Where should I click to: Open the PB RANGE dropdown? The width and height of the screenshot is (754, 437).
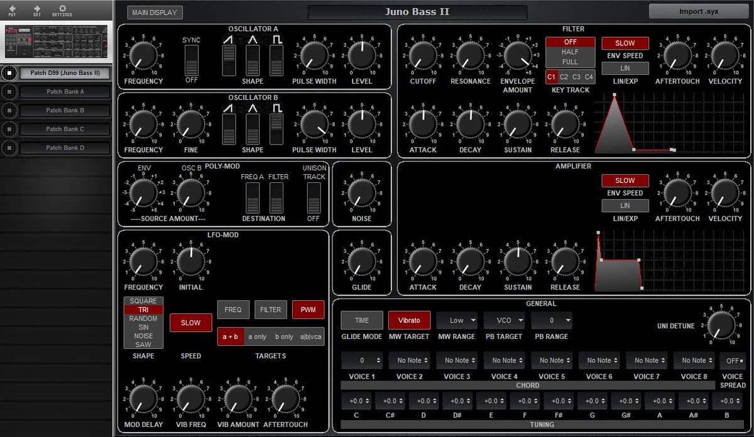tap(552, 320)
